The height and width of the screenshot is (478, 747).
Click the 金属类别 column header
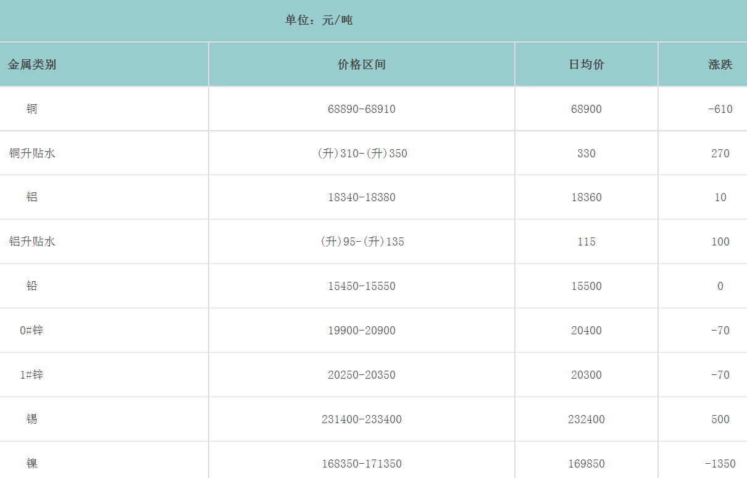click(x=32, y=64)
